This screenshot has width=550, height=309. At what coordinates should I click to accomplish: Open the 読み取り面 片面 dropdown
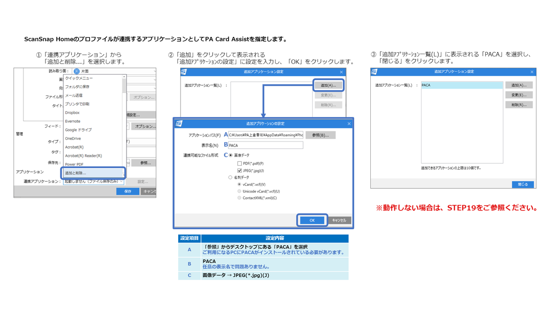[114, 71]
